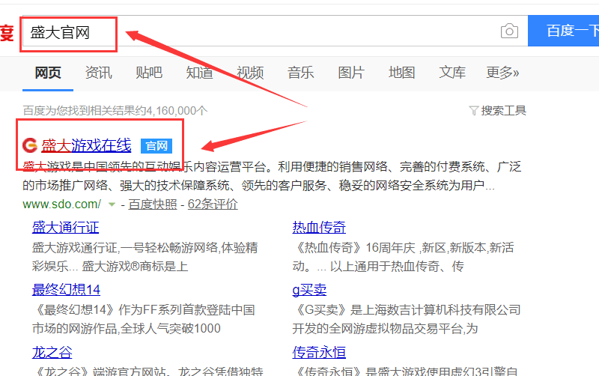Open the 最终幻想14 sublink
Image resolution: width=599 pixels, height=376 pixels.
tap(66, 290)
